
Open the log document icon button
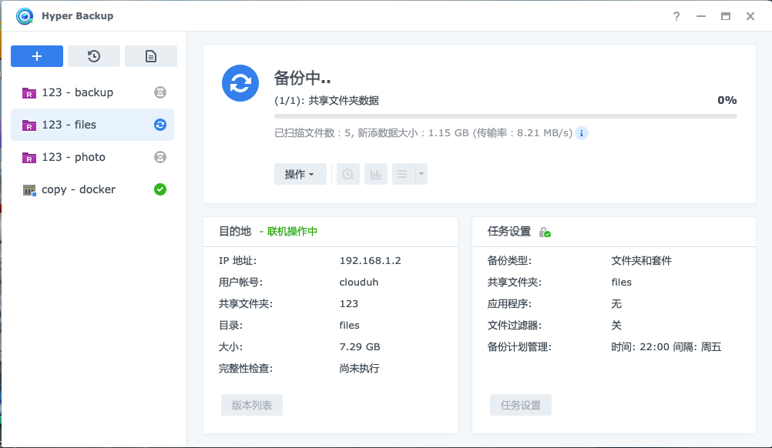point(151,56)
